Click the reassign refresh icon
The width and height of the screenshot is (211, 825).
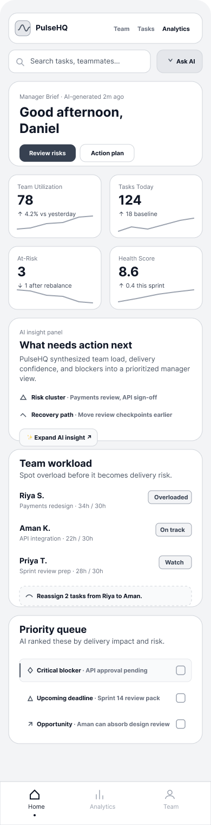[x=29, y=596]
